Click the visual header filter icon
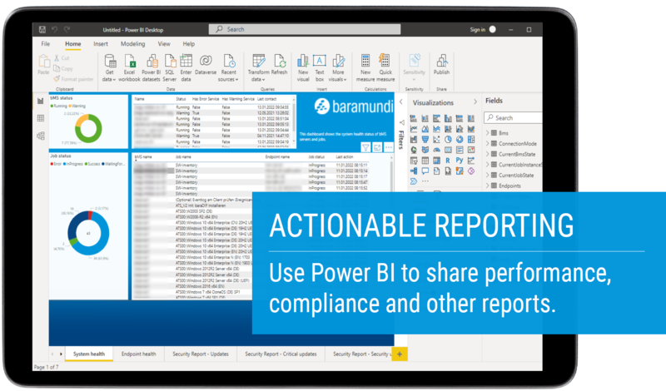Viewport: 666px width, 391px height. [x=365, y=147]
